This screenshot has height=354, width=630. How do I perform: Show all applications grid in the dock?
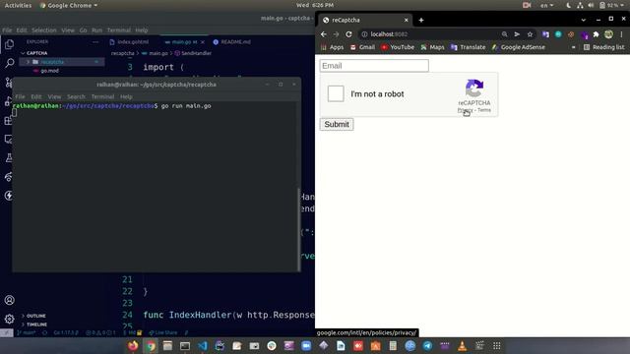click(x=496, y=345)
